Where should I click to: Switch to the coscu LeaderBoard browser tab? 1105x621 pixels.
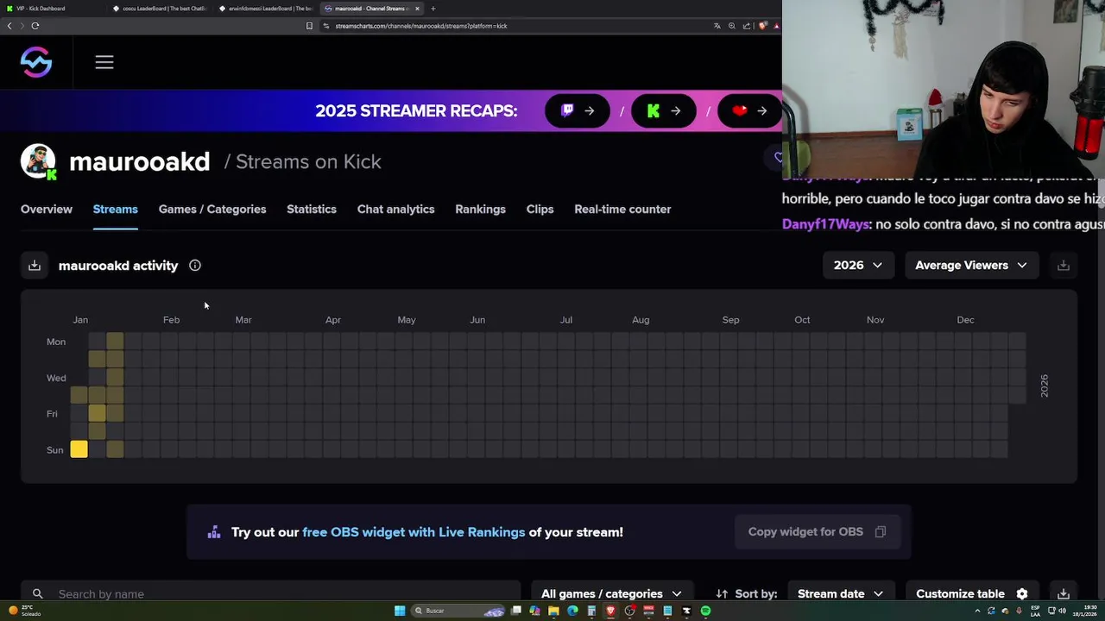(159, 9)
